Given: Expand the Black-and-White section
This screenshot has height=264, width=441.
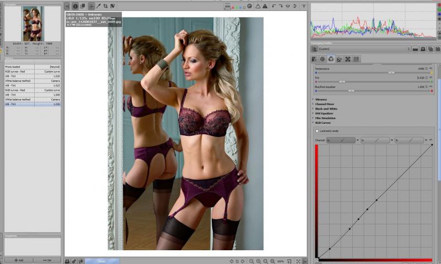Looking at the screenshot, I should tap(326, 108).
